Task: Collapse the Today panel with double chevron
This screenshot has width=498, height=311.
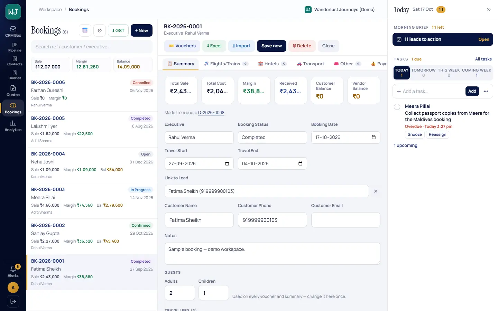Action: [x=489, y=10]
